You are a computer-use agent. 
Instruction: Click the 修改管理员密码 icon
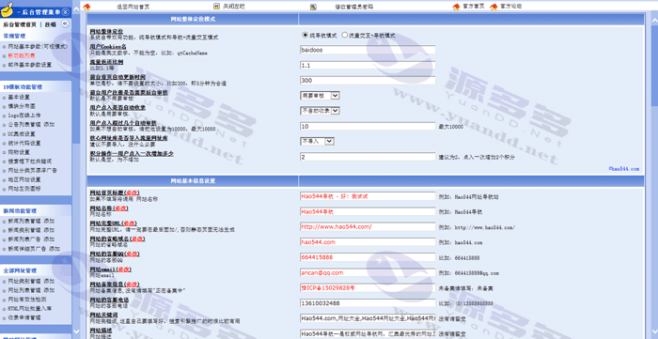click(x=313, y=7)
